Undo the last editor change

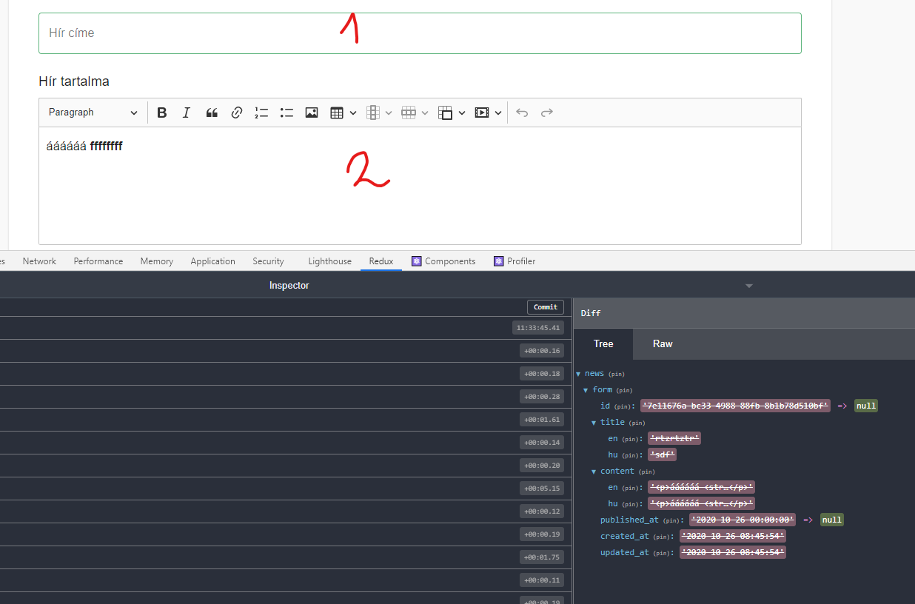pyautogui.click(x=522, y=113)
